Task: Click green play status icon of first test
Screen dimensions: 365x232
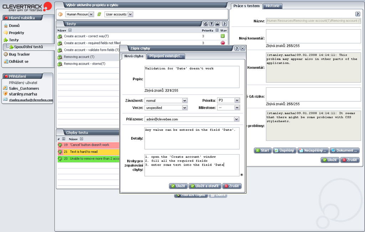Action: (222, 36)
